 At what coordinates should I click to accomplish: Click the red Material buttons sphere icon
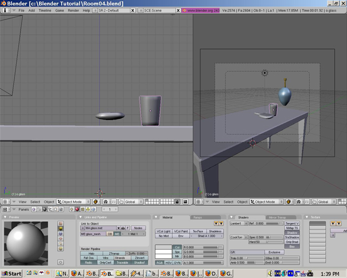pos(77,209)
